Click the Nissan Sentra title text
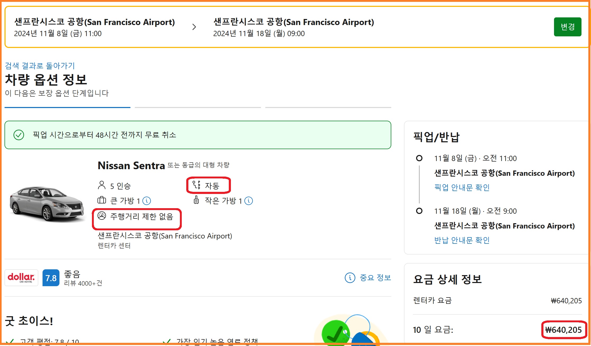Screen dimensions: 591x346 (131, 165)
